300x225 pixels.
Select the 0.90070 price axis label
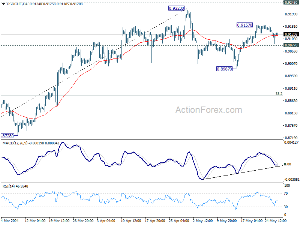[x=291, y=64]
